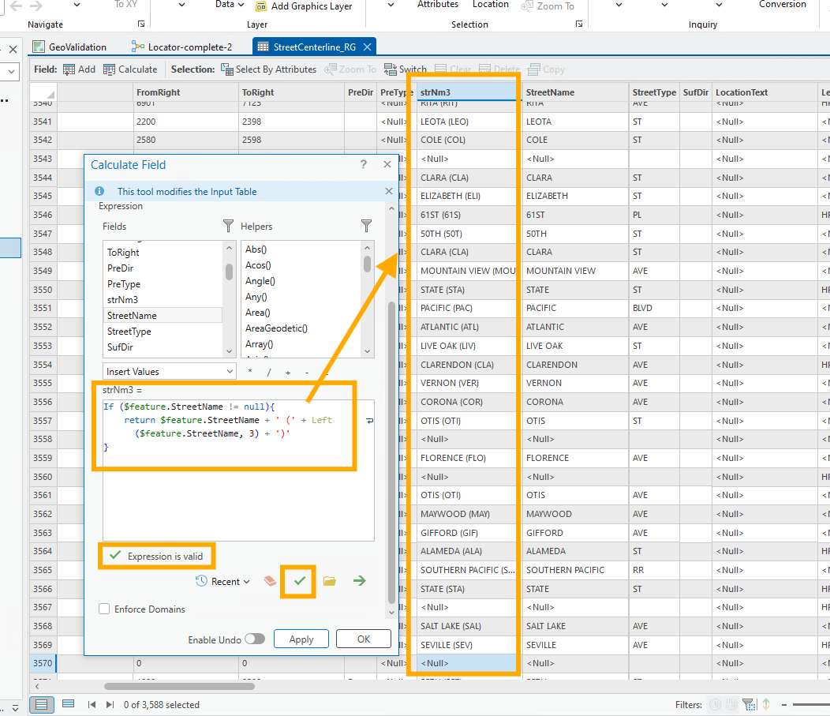This screenshot has height=716, width=830.
Task: Click the eraser icon to clear expression
Action: point(271,581)
